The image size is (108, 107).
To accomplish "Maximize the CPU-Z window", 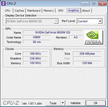I will tap(94, 4).
